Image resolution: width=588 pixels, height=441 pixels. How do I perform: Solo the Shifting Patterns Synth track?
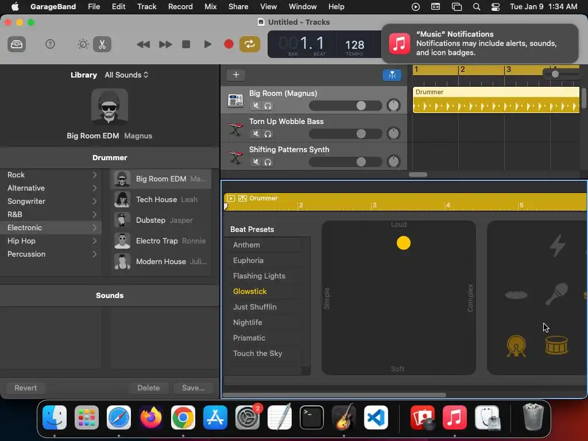(268, 162)
